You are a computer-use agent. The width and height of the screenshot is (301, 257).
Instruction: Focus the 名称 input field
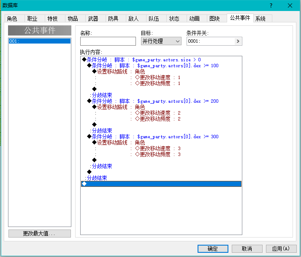point(108,41)
